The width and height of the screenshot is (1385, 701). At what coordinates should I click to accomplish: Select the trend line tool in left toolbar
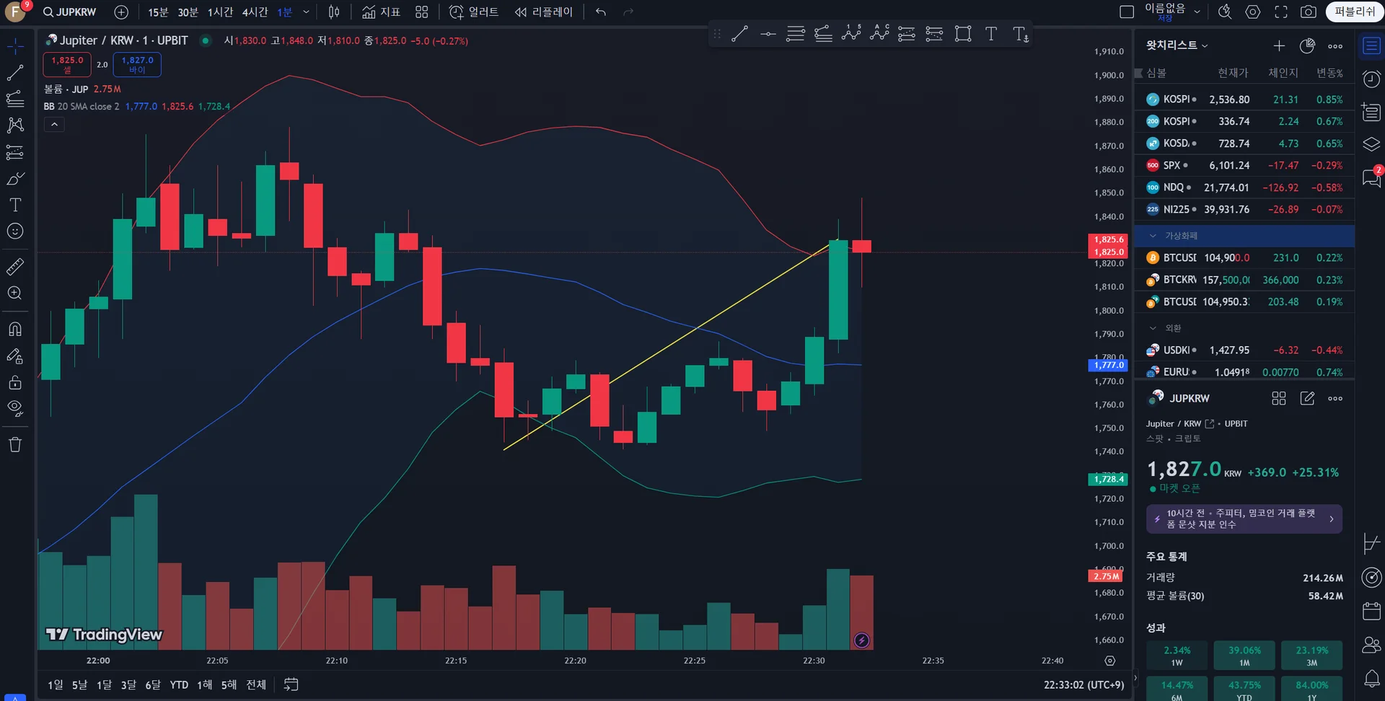(x=15, y=73)
